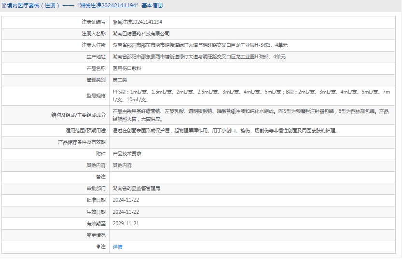Click the 产品储存条件及有效期 row label
Image resolution: width=402 pixels, height=259 pixels.
(82, 142)
